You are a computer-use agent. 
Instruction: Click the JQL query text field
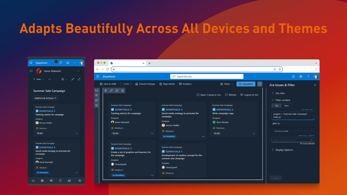tap(293, 116)
